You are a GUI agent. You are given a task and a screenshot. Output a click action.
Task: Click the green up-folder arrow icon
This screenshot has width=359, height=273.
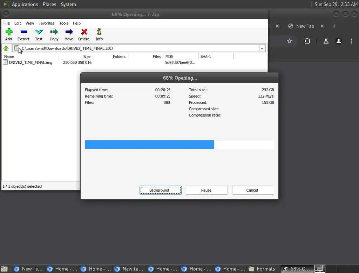pyautogui.click(x=6, y=48)
